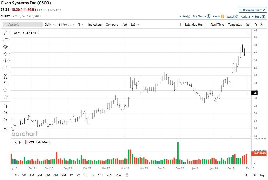Open the Notes pencil icon
Screen dimensions: 268x180
pyautogui.click(x=189, y=16)
